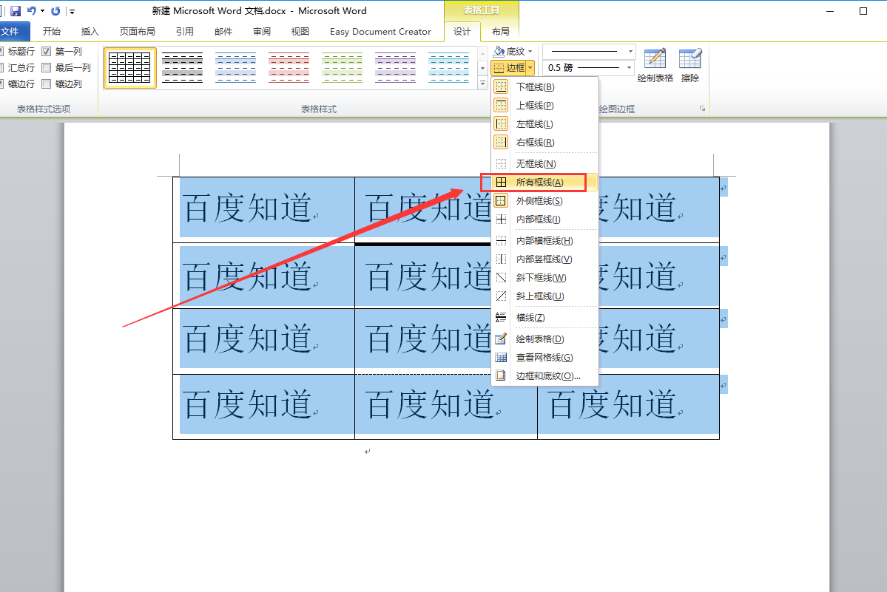
Task: Open the undo history dropdown arrow
Action: (42, 11)
